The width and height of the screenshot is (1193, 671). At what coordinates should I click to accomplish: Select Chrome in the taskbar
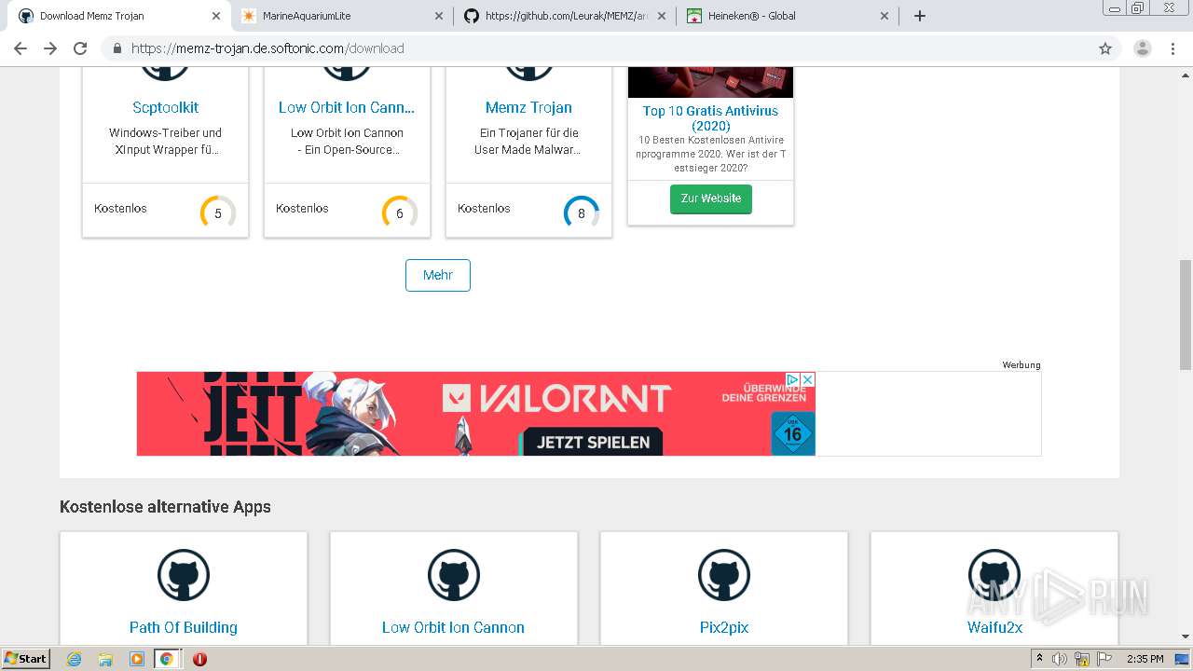[167, 659]
